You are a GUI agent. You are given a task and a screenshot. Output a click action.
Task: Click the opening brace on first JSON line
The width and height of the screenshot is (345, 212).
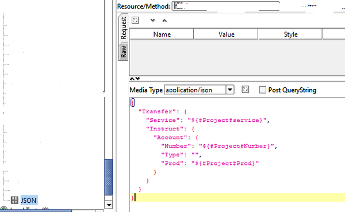pos(133,102)
